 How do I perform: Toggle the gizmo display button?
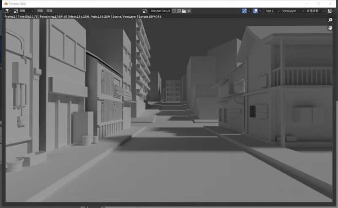tap(245, 11)
